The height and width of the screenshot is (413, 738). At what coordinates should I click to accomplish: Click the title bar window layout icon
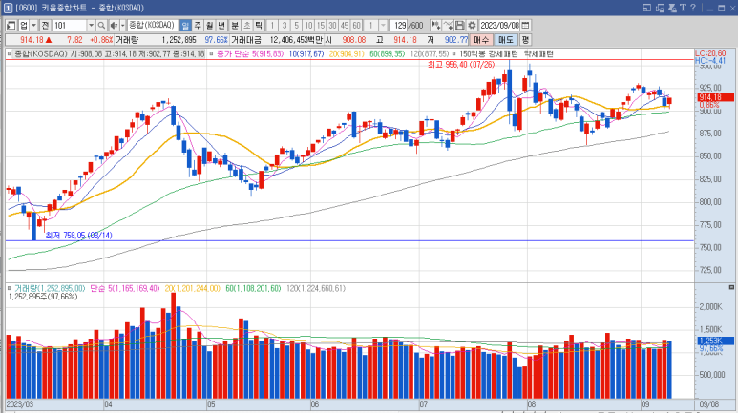(646, 8)
